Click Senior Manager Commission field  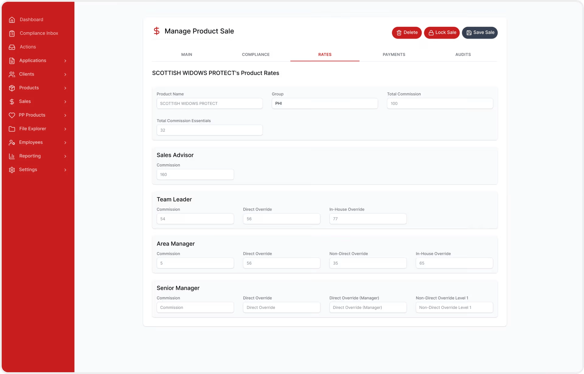pyautogui.click(x=195, y=308)
